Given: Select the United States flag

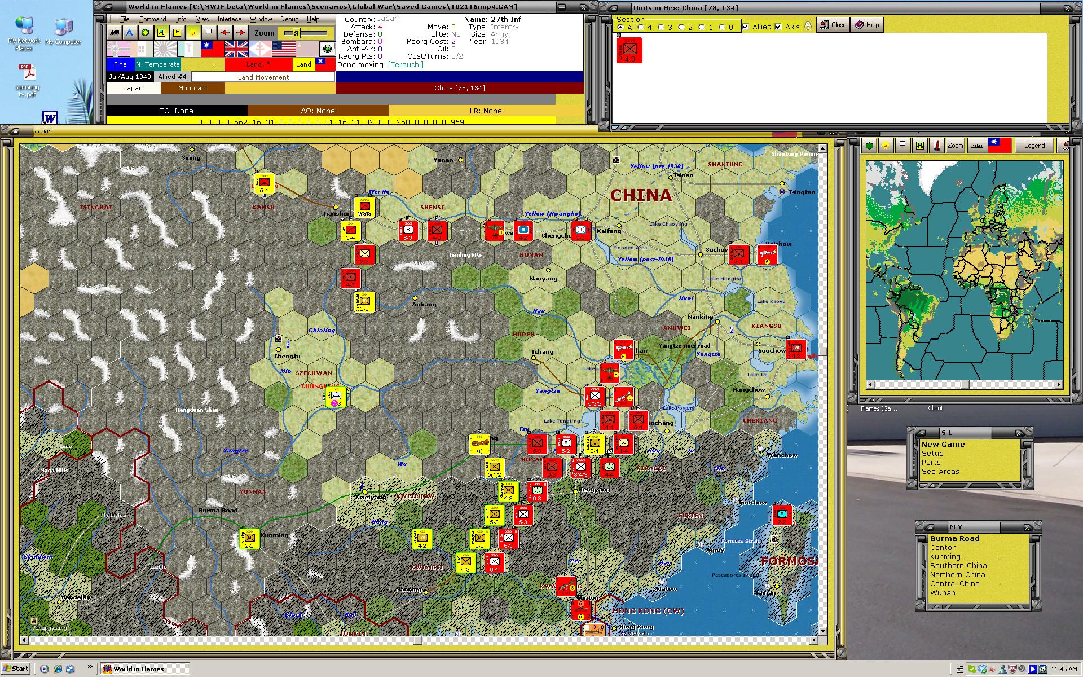Looking at the screenshot, I should click(284, 49).
